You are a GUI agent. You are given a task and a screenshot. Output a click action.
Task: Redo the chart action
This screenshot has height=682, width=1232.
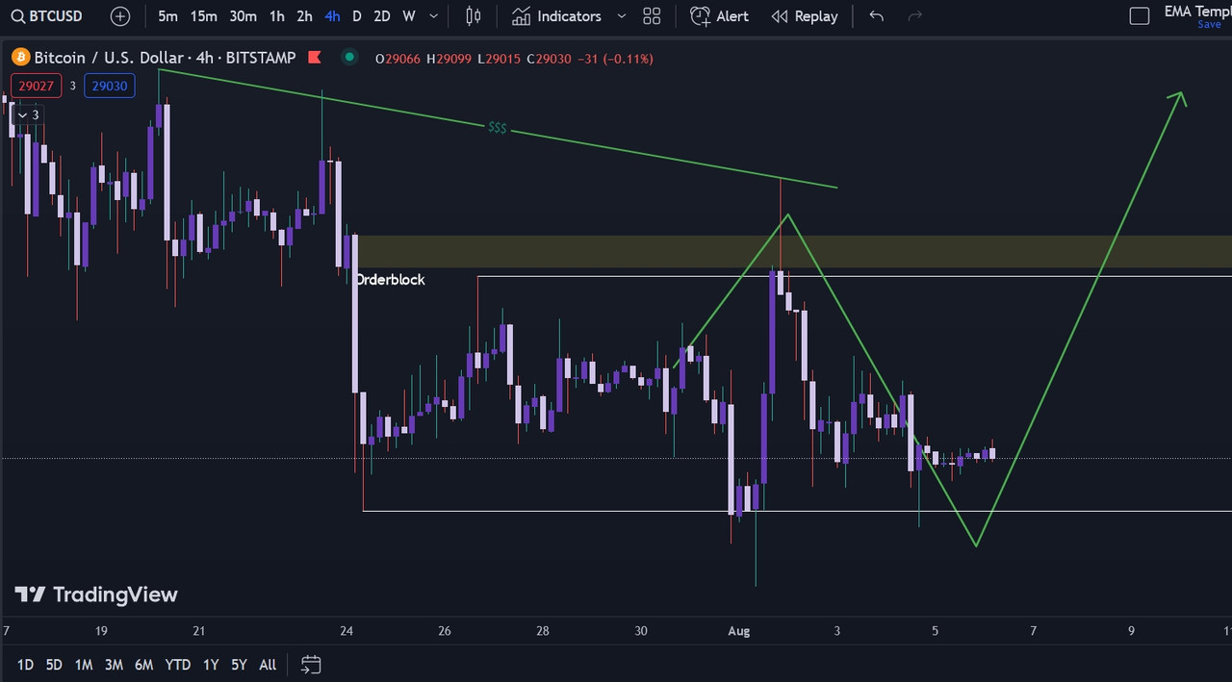pos(914,16)
